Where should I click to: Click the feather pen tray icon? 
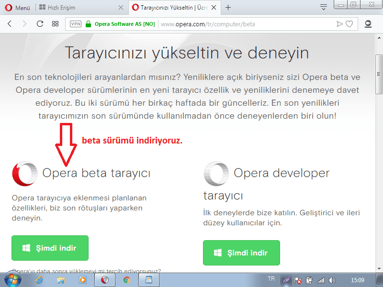(x=286, y=280)
